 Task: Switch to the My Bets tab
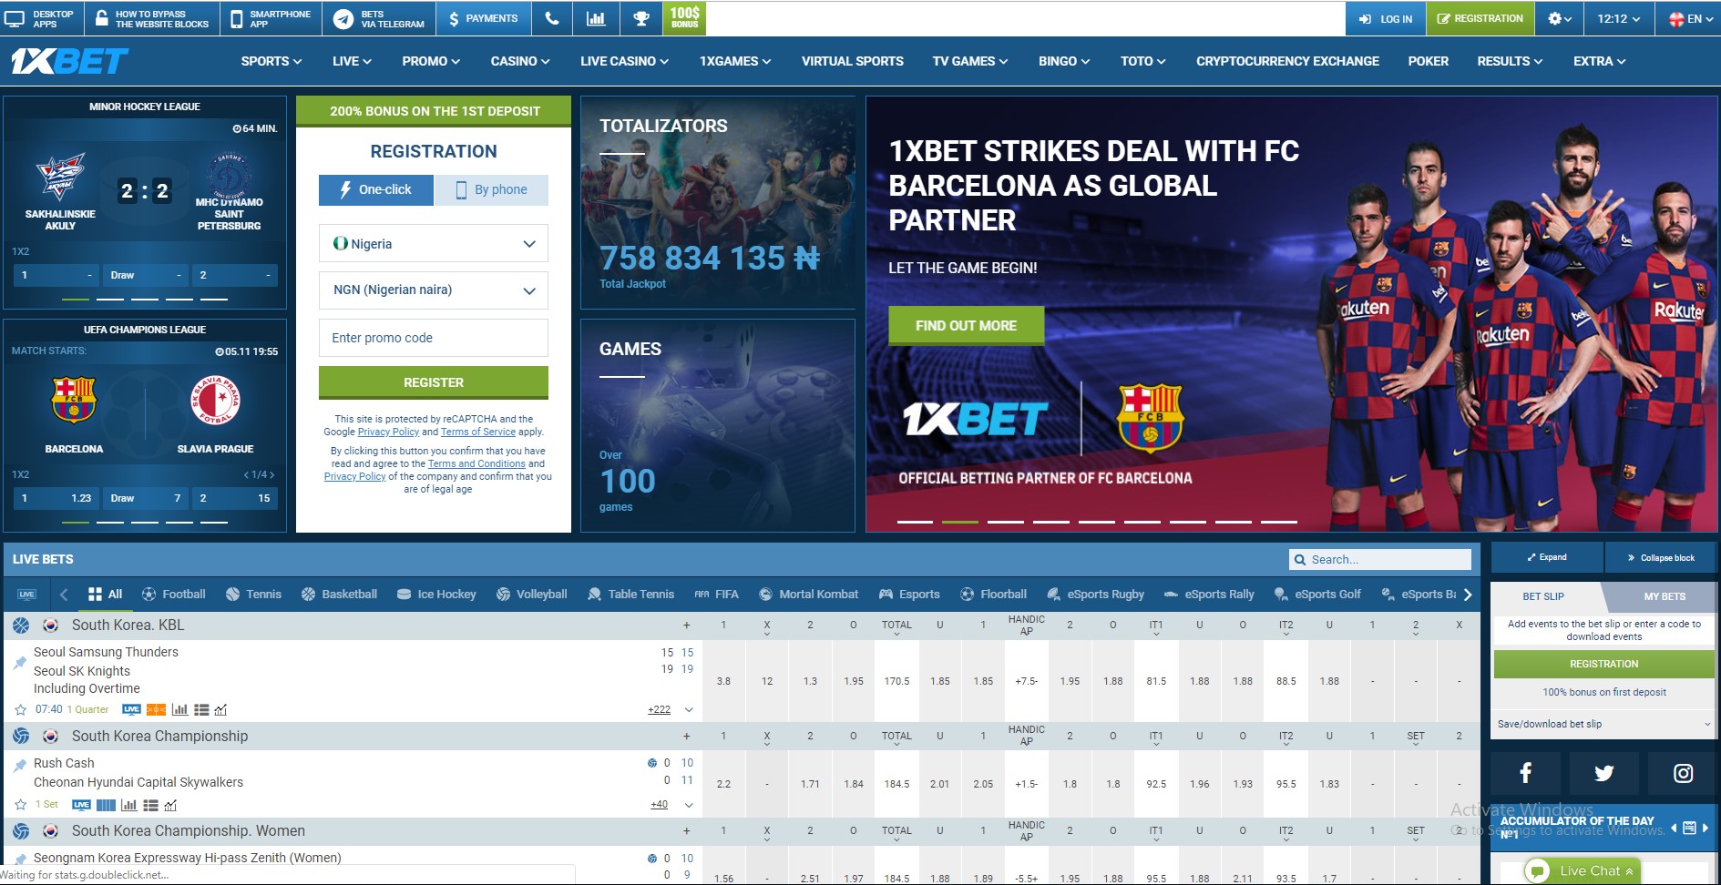(1664, 596)
